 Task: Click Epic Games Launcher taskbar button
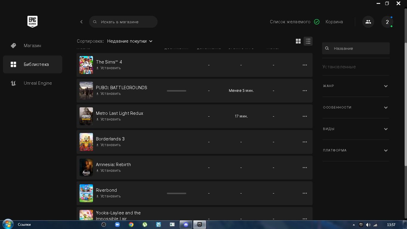click(200, 225)
